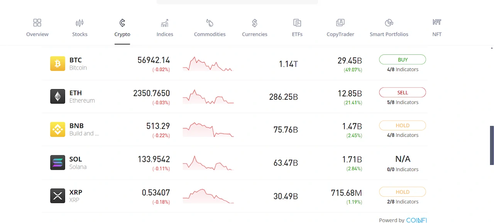Click the Solana price trend chart
The image size is (494, 223).
(208, 163)
